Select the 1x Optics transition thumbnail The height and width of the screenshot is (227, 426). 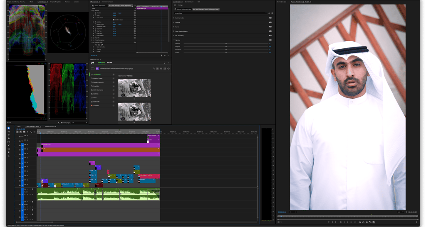pos(134,88)
